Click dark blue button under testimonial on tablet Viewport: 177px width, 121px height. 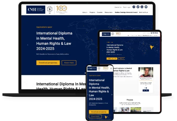[146, 91]
